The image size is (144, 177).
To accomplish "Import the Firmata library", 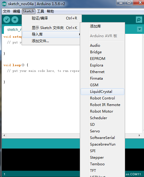I will coord(102,78).
